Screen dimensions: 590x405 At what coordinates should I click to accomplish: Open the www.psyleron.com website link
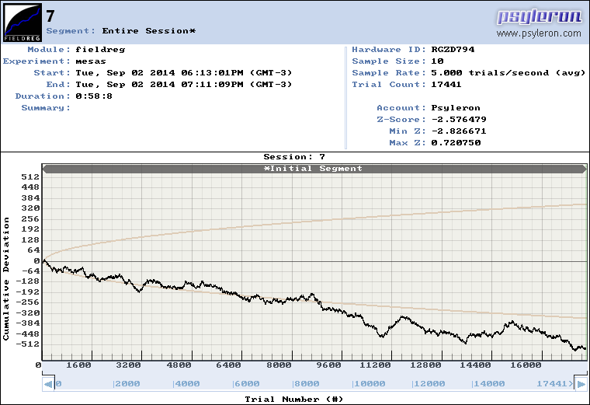tap(539, 33)
